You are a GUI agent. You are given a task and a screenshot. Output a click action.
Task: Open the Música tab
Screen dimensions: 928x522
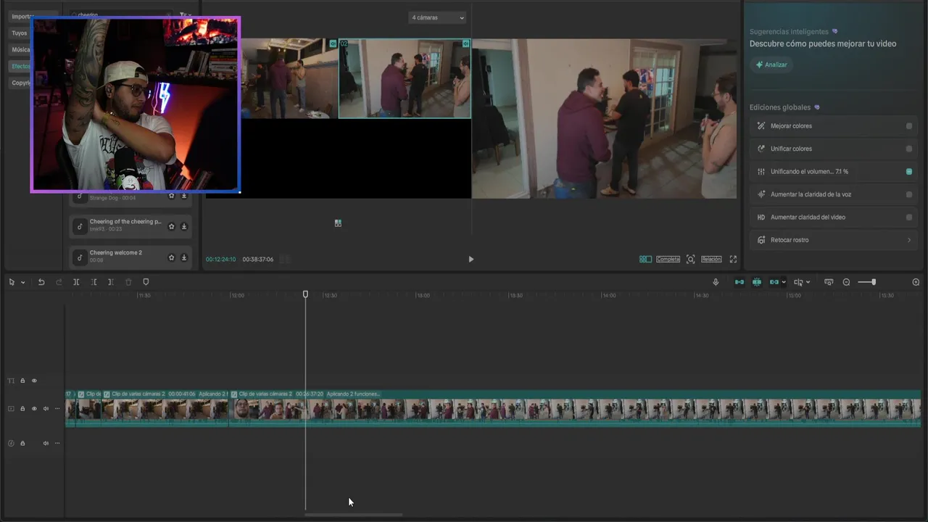click(20, 50)
